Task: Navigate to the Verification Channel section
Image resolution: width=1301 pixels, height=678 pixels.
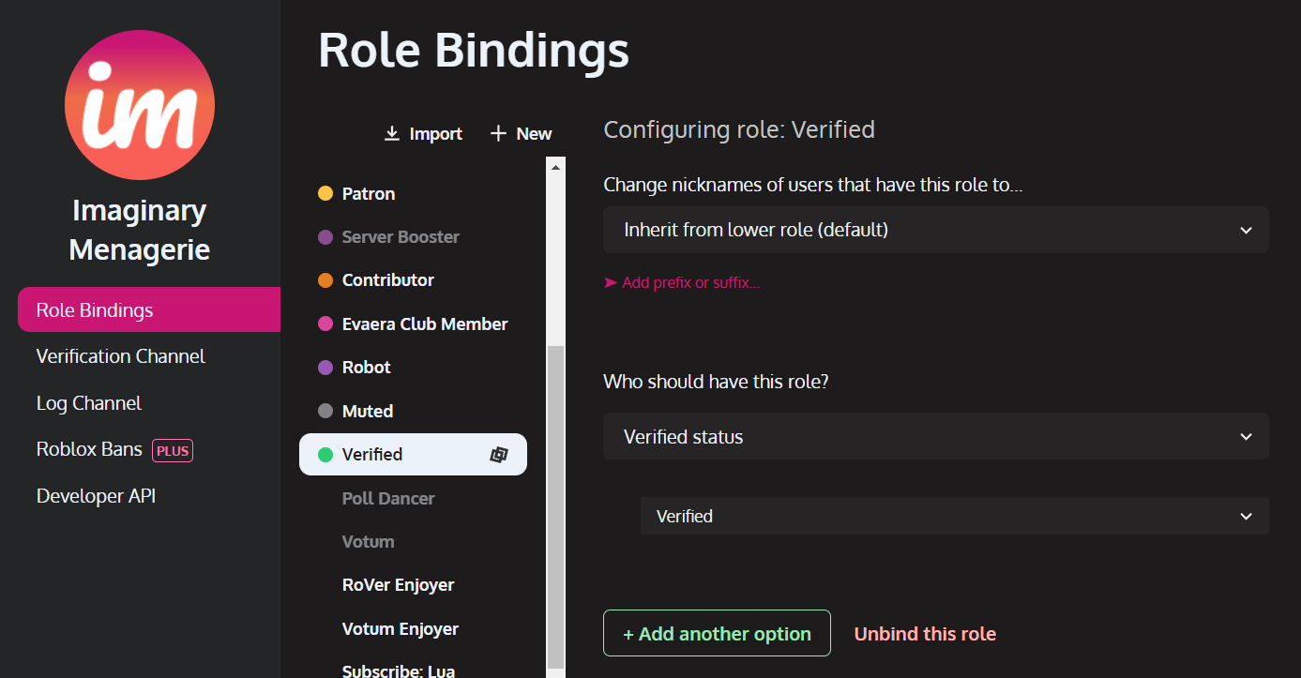Action: click(120, 356)
